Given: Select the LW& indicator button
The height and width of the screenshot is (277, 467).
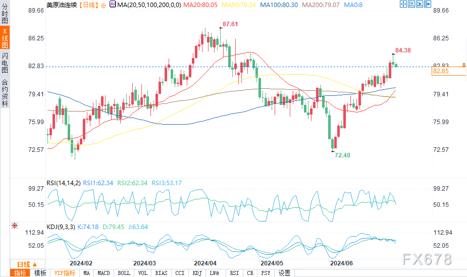Looking at the screenshot, I should click(x=215, y=273).
